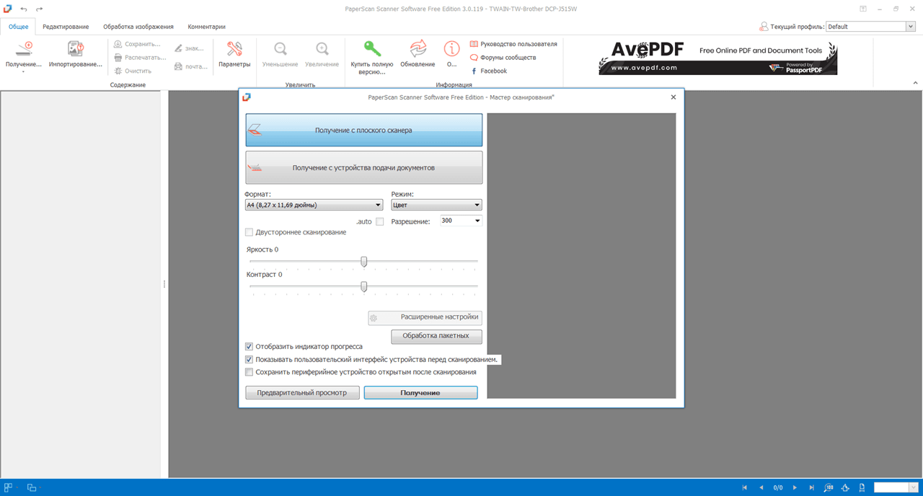
Task: Click the thumbnails layout icon in status bar
Action: (9, 488)
